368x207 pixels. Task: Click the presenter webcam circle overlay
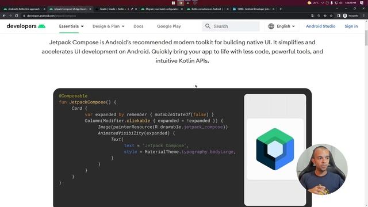click(x=322, y=169)
